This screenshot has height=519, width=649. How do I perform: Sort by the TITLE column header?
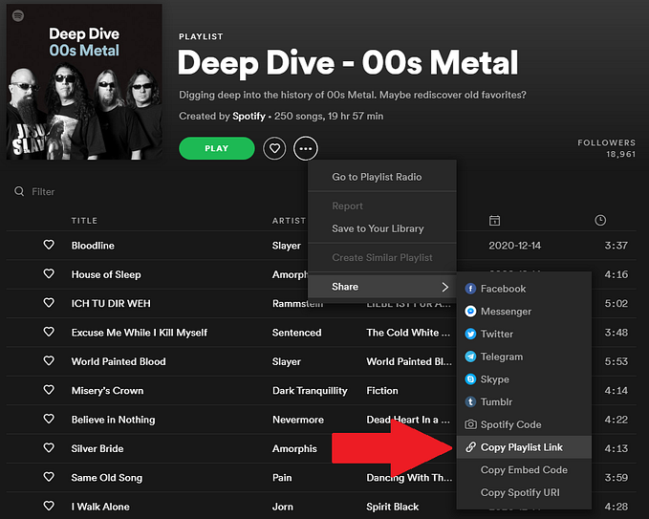pyautogui.click(x=84, y=221)
